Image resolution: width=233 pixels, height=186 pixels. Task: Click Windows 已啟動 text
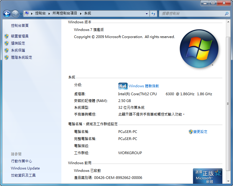pos(87,171)
